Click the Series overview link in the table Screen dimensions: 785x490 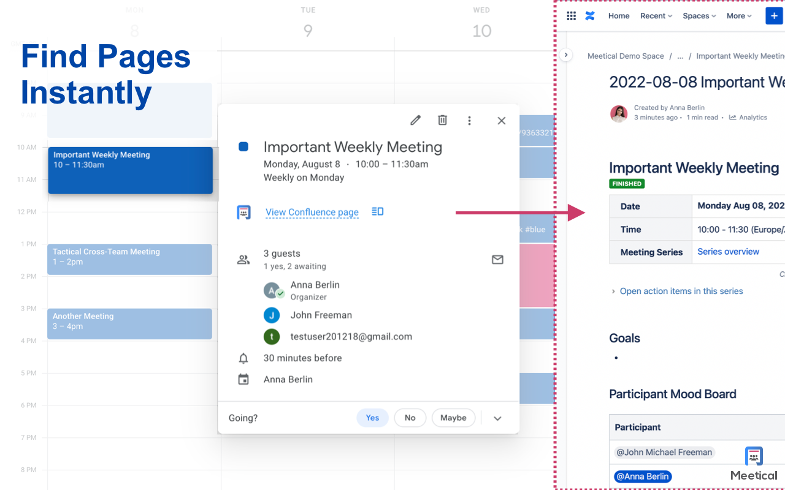click(x=728, y=251)
